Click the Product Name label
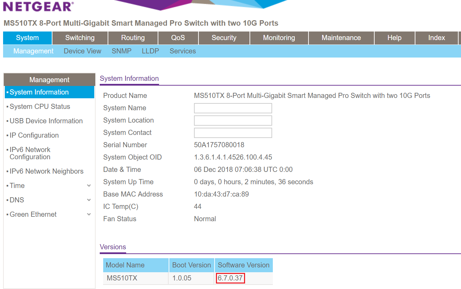 tap(125, 96)
